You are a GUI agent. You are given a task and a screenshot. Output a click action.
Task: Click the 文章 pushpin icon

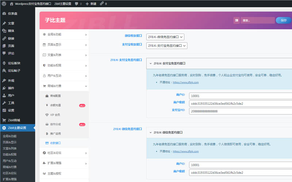coord(4,23)
